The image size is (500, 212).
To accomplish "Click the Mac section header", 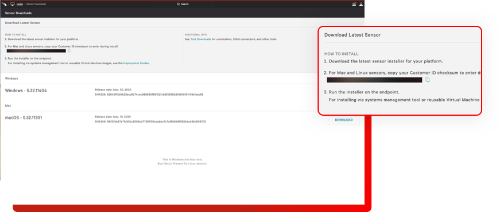I will pyautogui.click(x=8, y=105).
